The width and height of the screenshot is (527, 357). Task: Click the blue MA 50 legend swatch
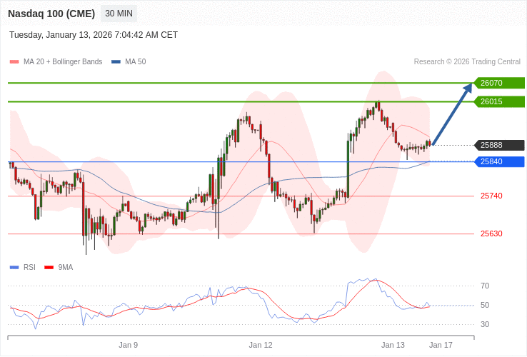click(x=116, y=62)
